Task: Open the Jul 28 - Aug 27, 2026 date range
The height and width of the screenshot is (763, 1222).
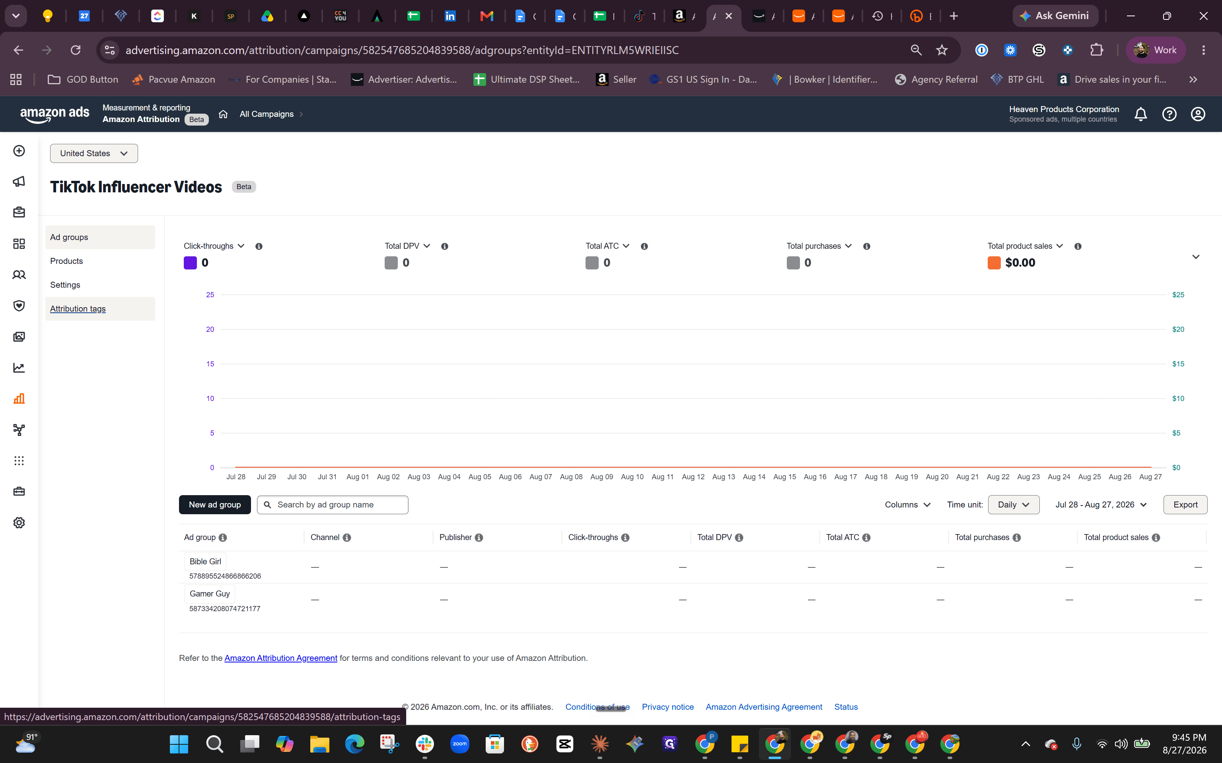Action: [x=1101, y=505]
